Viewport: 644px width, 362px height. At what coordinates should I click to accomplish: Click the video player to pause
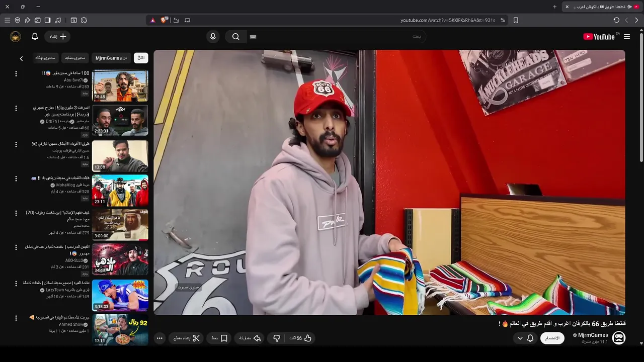[389, 182]
